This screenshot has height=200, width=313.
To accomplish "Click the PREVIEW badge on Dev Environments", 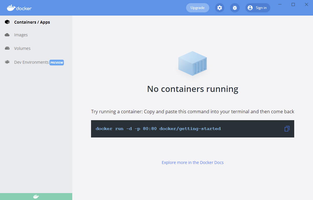I will click(x=57, y=63).
